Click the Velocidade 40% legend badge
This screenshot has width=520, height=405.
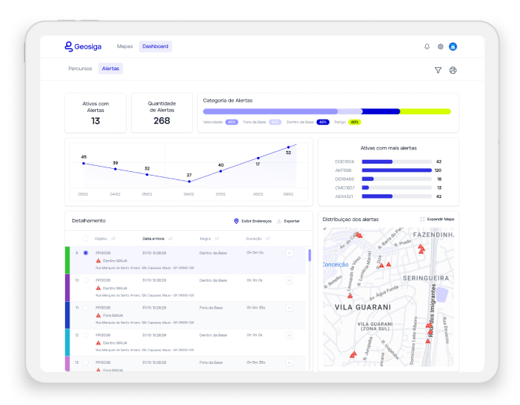point(232,122)
